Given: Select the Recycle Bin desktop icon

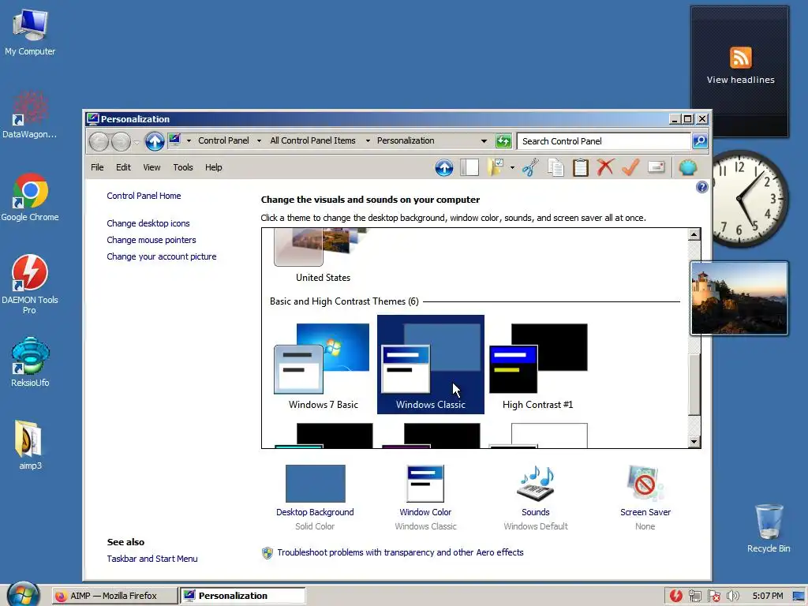Looking at the screenshot, I should coord(769,528).
